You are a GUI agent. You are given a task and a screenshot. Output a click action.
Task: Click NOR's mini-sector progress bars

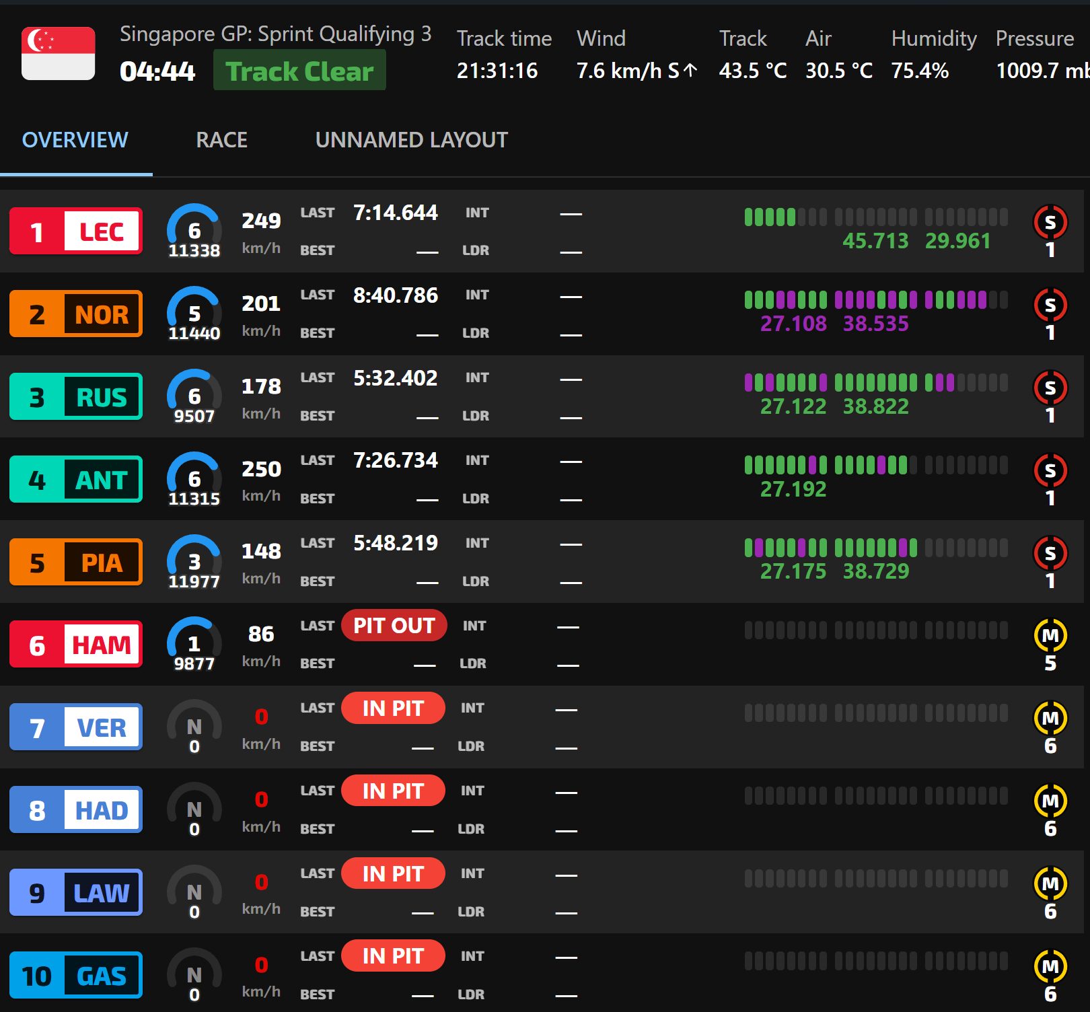coord(876,299)
